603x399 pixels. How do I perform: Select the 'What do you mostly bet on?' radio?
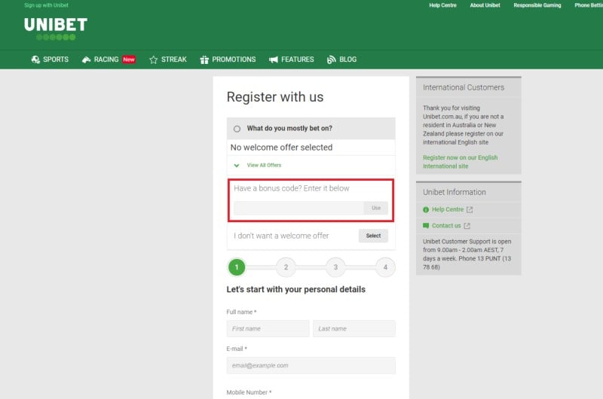point(237,129)
